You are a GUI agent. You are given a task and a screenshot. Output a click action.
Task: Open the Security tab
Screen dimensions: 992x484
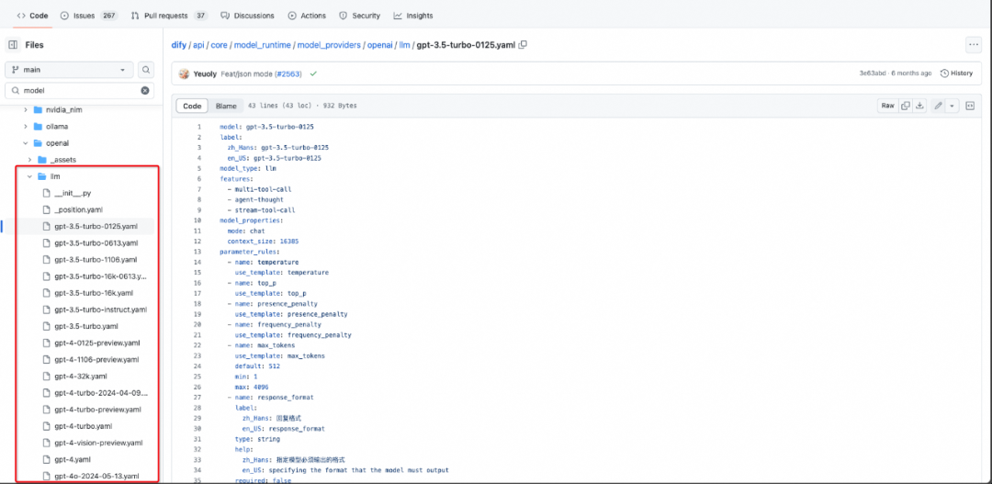[x=359, y=16]
